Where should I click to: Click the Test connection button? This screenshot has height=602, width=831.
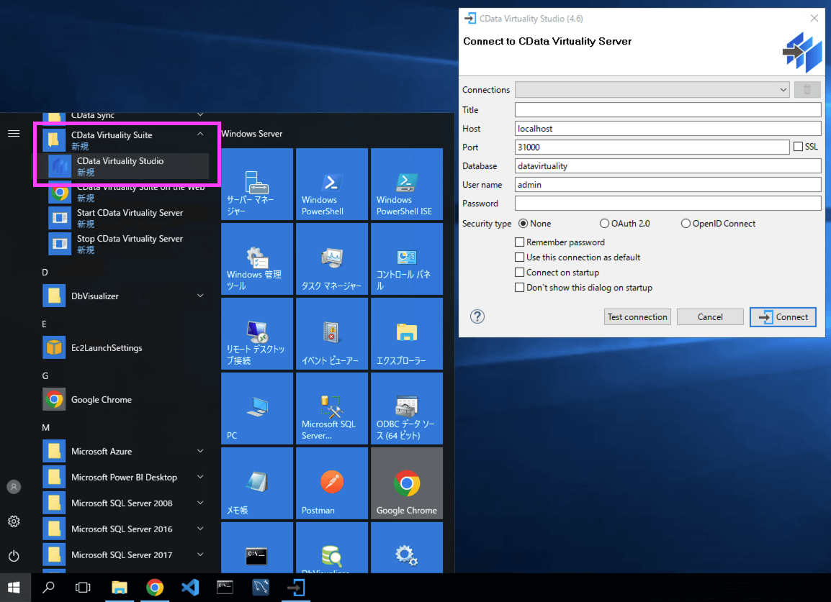637,317
